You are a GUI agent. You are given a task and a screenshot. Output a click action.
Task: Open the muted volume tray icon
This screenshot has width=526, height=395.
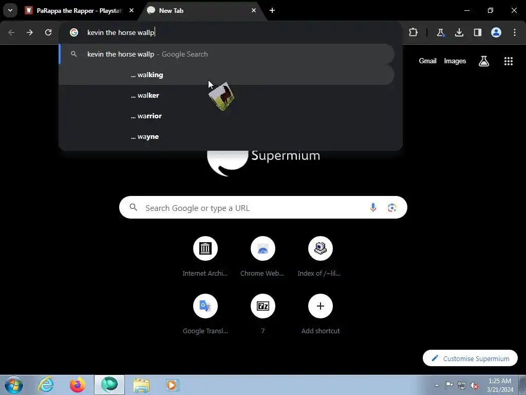click(474, 385)
